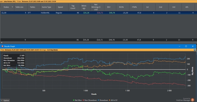Click the help icon in graph filter bar

195,50
